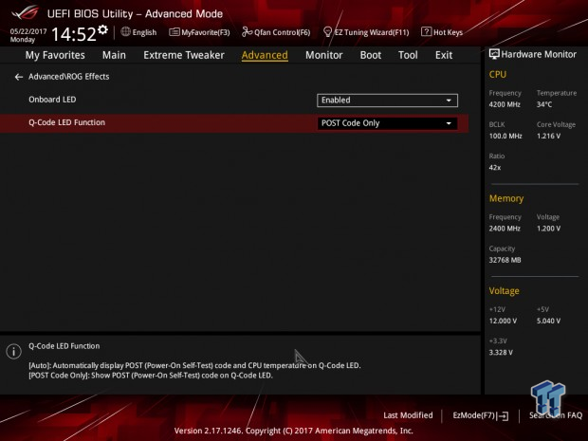Click the 42x ratio value
The width and height of the screenshot is (588, 441).
pos(495,167)
